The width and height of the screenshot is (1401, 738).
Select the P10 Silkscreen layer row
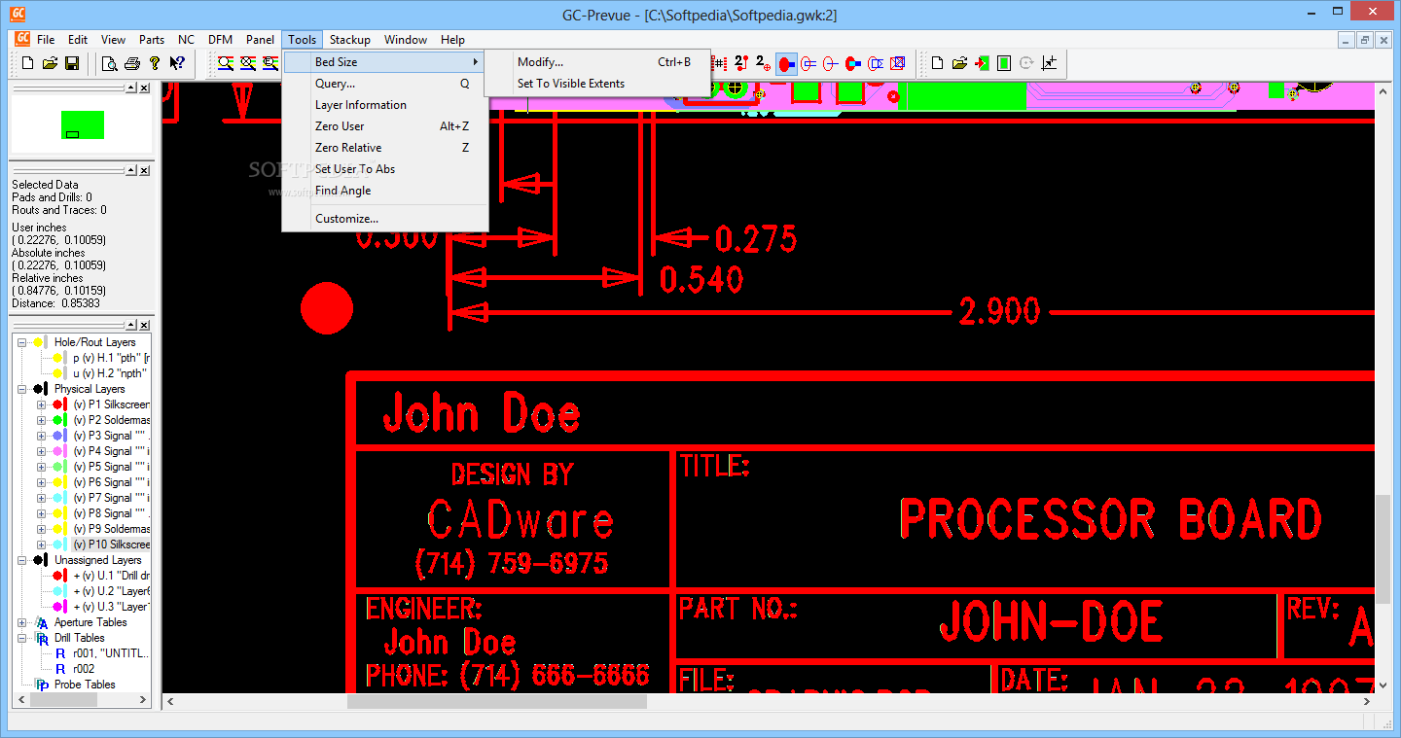pos(111,545)
